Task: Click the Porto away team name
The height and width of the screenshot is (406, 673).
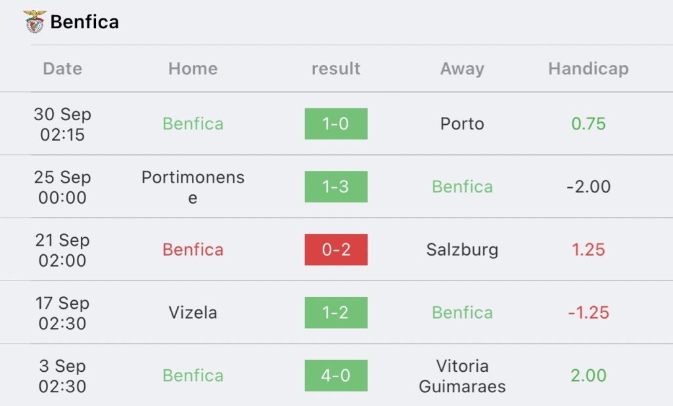Action: pos(462,124)
